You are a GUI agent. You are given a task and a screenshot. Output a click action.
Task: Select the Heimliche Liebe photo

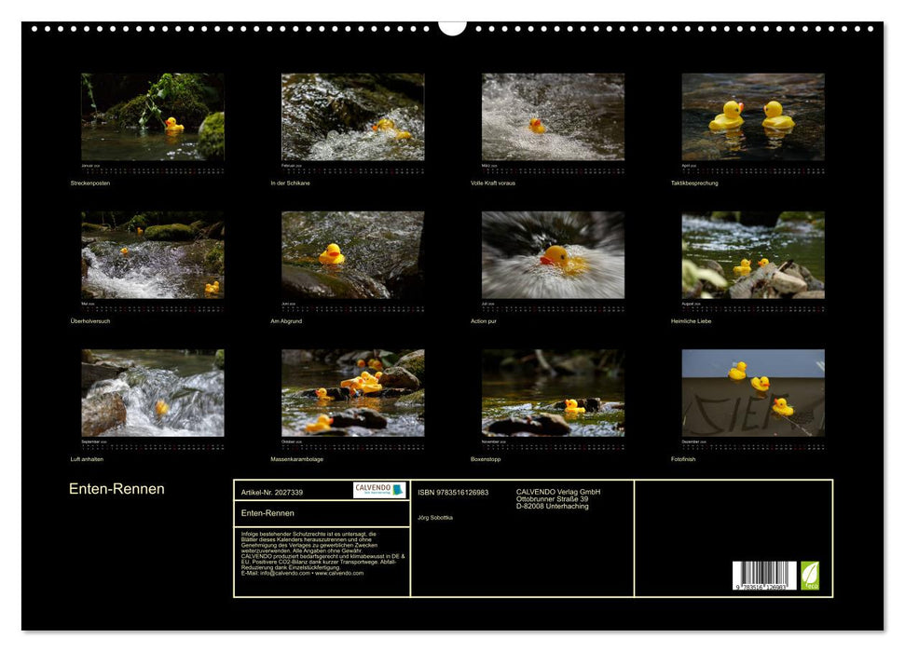(753, 255)
